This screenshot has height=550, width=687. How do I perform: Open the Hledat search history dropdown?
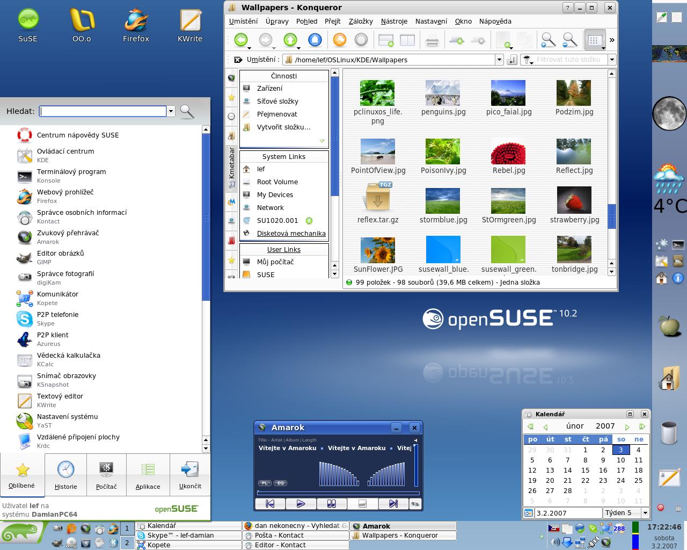point(171,111)
